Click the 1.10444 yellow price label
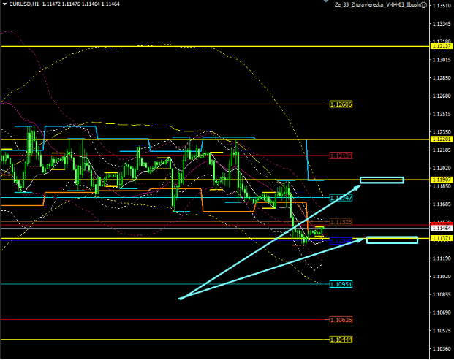Image resolution: width=454 pixels, height=360 pixels. (x=341, y=340)
